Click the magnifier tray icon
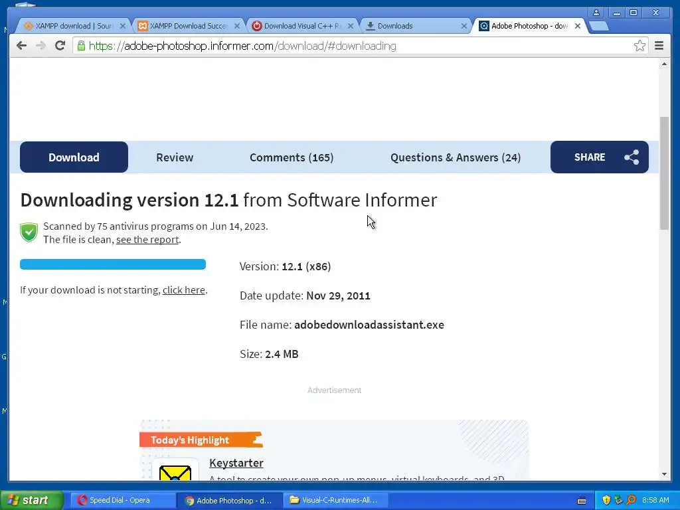 coord(631,500)
